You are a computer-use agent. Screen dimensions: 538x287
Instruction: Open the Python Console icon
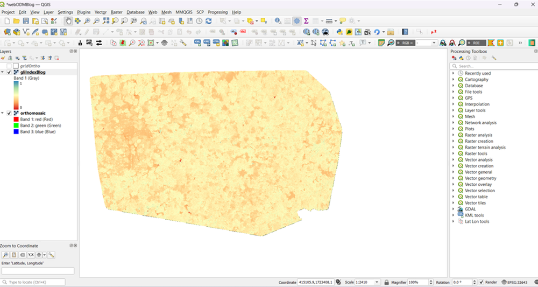click(340, 32)
